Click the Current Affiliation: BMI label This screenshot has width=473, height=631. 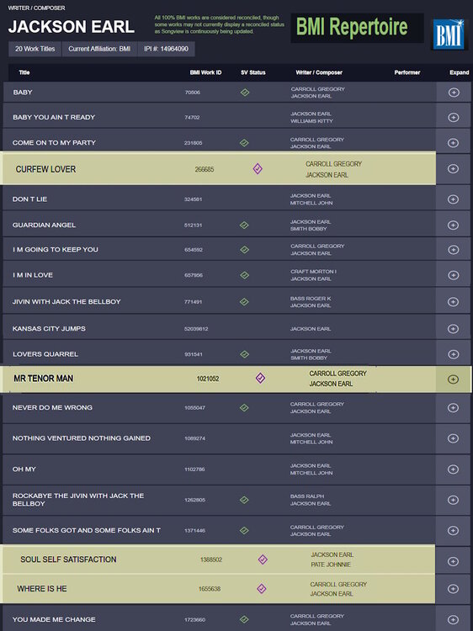(x=99, y=49)
